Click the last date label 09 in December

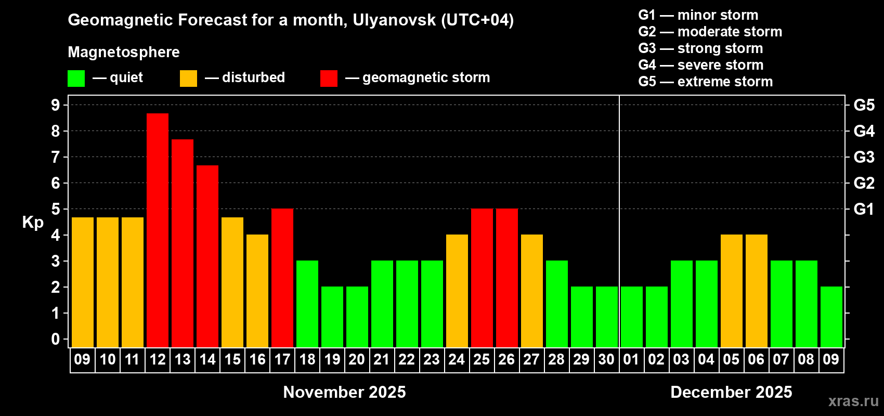coord(831,360)
